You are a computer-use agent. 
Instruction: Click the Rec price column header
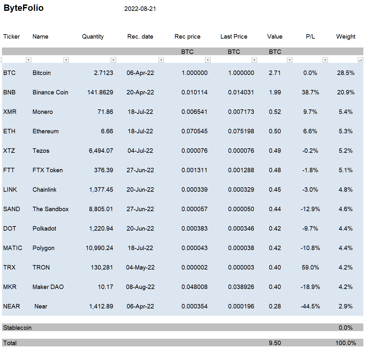click(x=187, y=37)
